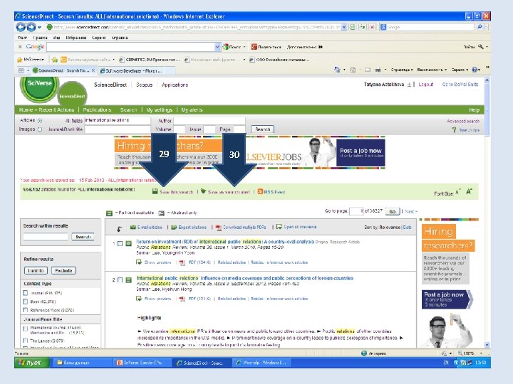
Task: Open the Избранное menu in the menu bar
Action: [76, 38]
